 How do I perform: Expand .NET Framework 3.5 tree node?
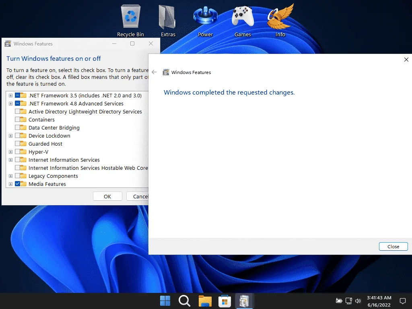[x=10, y=96]
